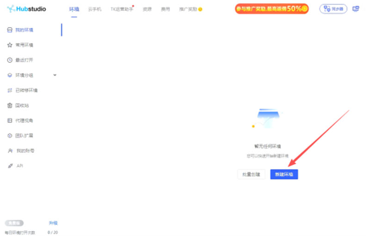
Task: Click the screens icon at top right
Action: [x=356, y=9]
